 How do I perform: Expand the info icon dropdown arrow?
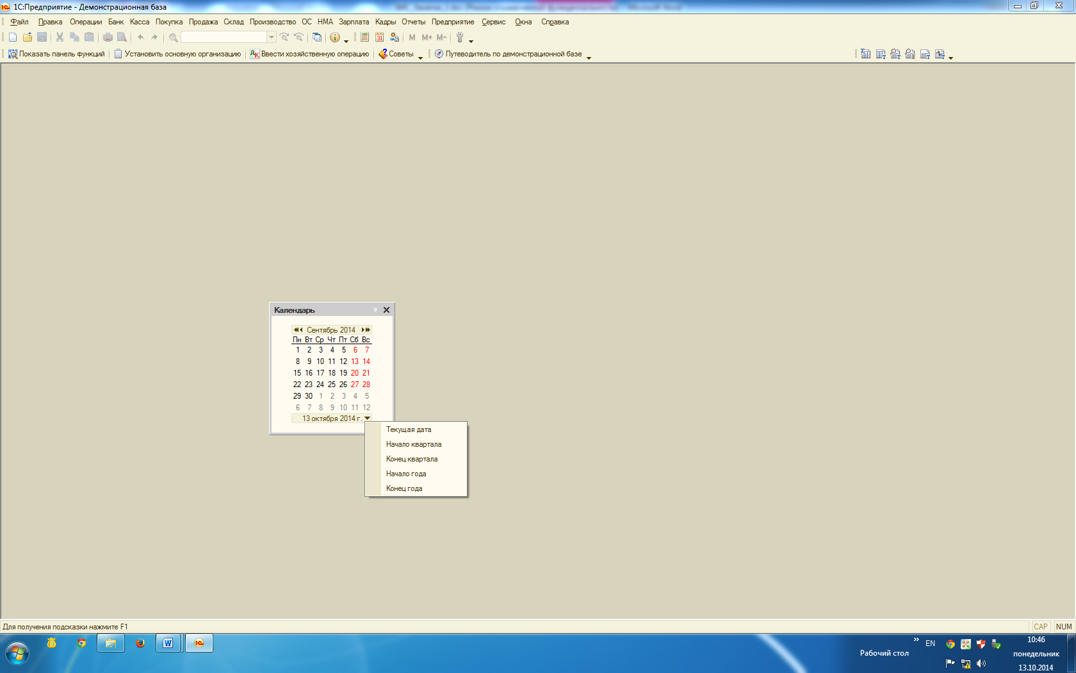pyautogui.click(x=346, y=41)
